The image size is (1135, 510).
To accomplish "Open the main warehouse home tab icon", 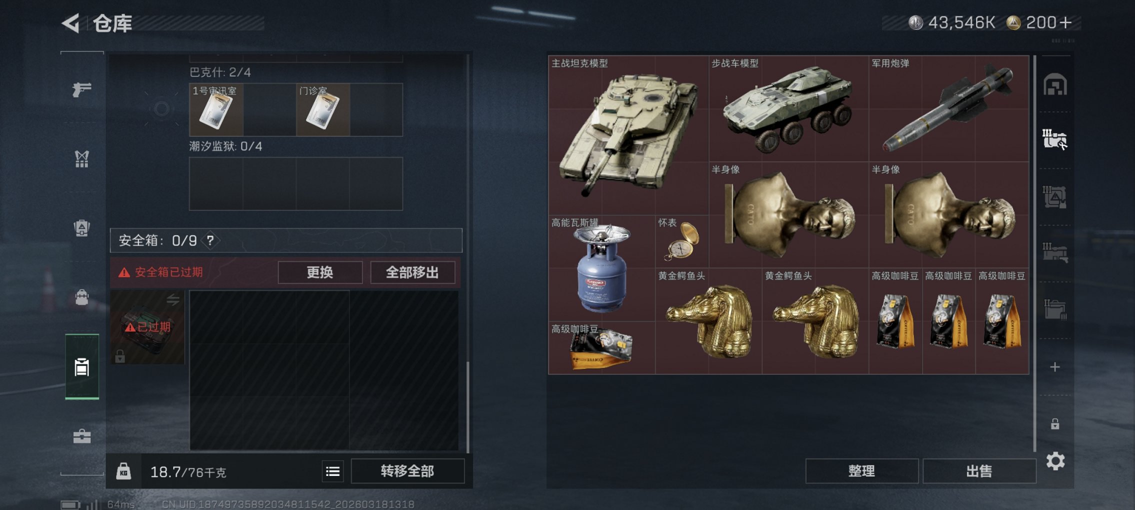I will pos(1055,84).
